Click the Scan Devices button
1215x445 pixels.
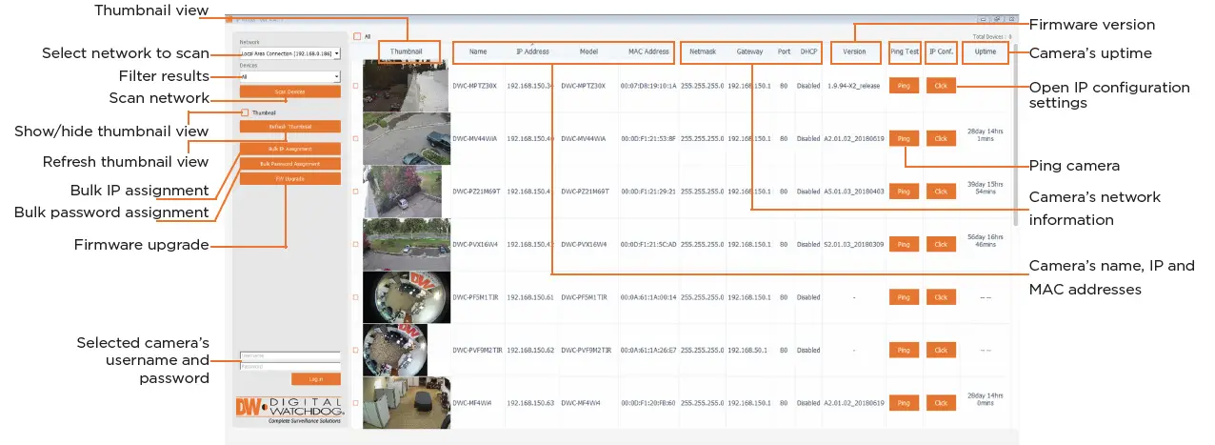coord(289,91)
